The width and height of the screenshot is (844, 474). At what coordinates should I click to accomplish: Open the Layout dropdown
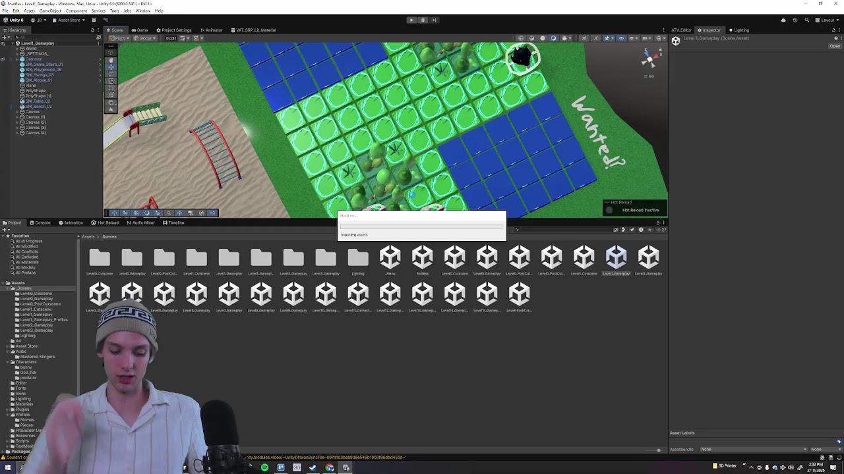click(826, 20)
